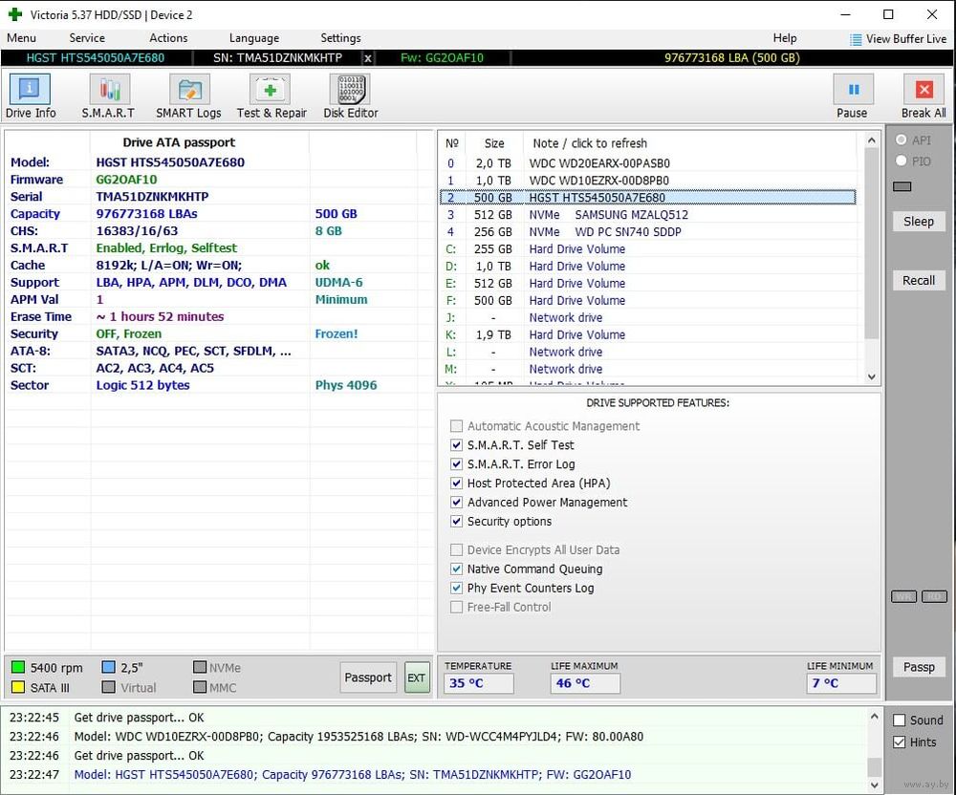Click the green EXT button
Image resolution: width=956 pixels, height=795 pixels.
(417, 677)
